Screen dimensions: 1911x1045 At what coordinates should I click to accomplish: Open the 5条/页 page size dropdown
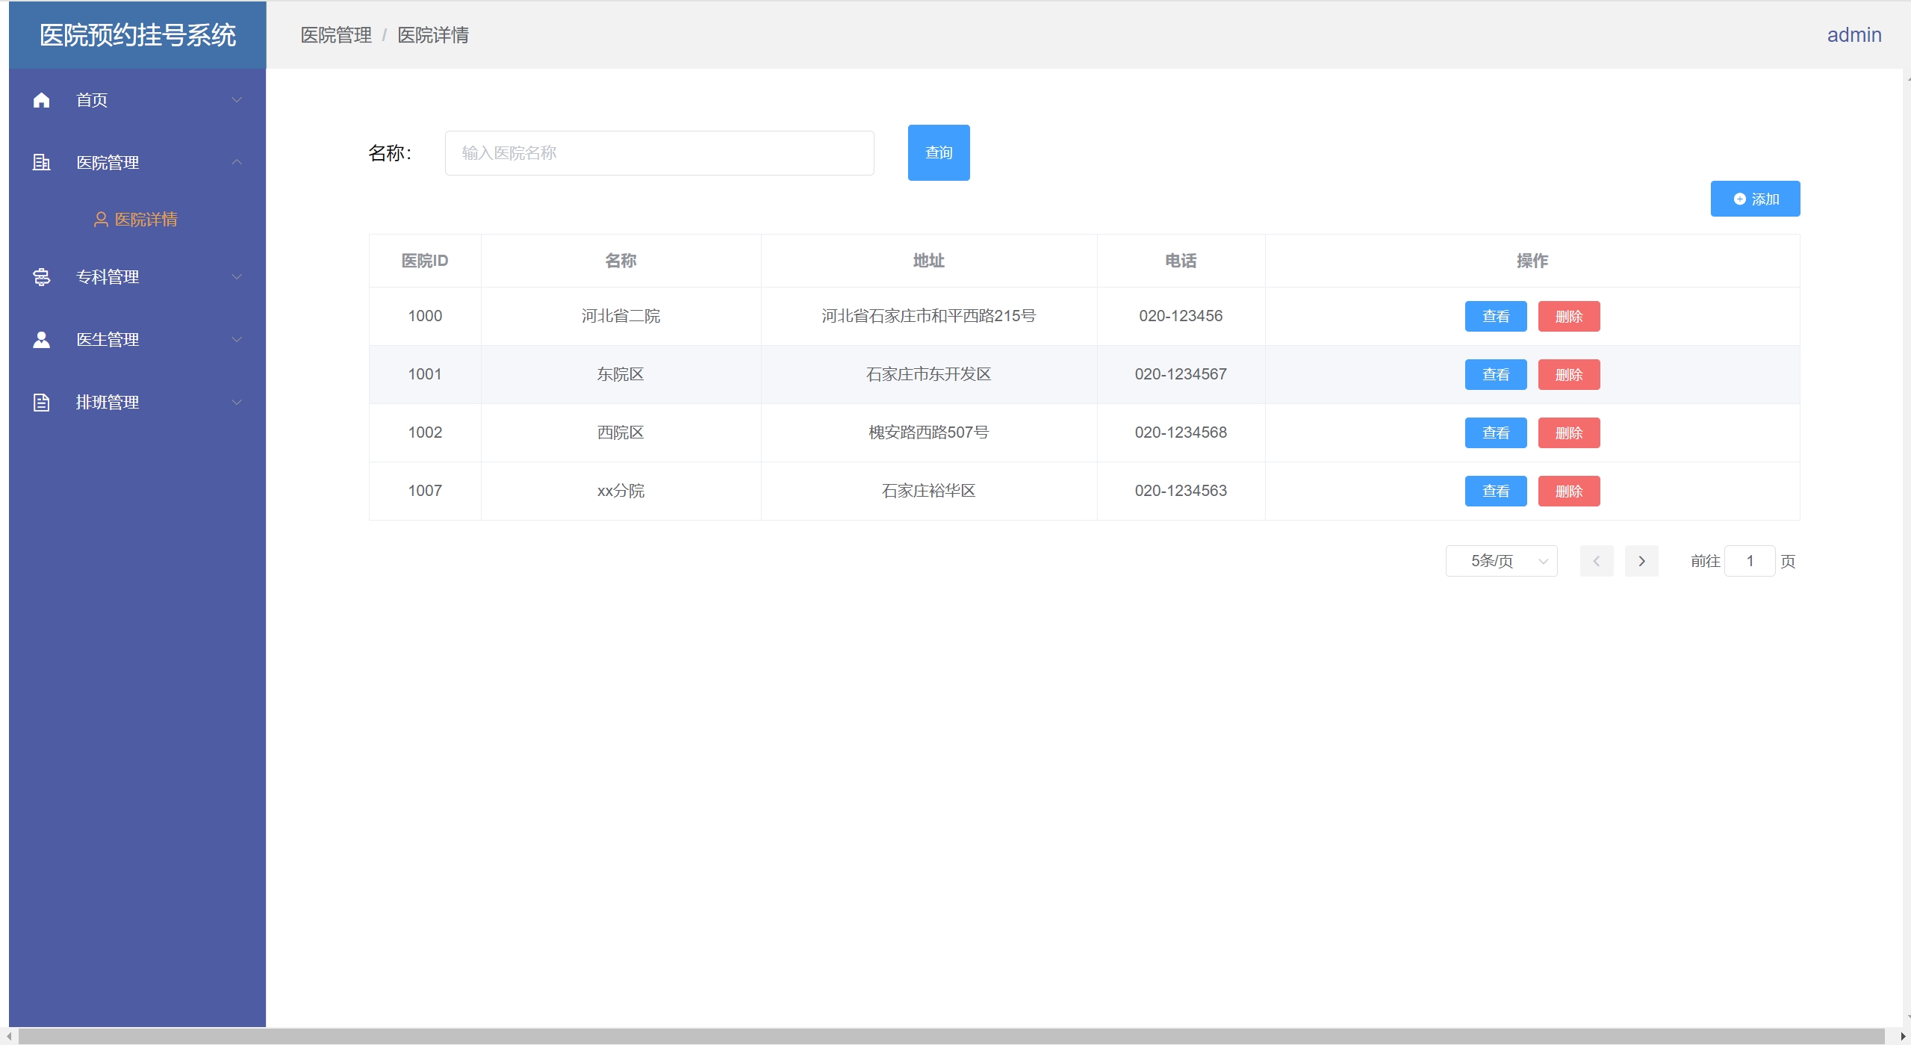point(1500,561)
